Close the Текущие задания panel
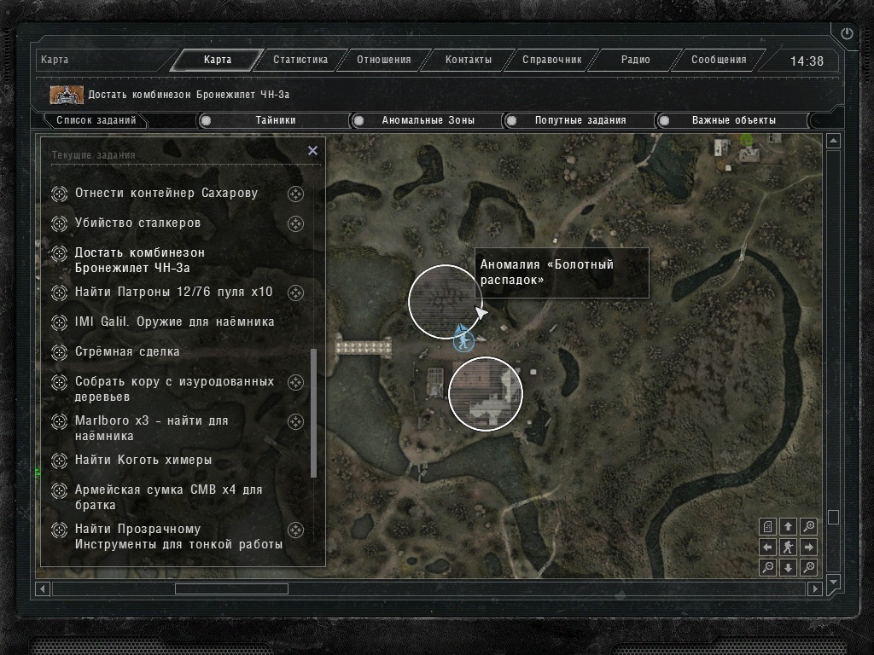This screenshot has width=874, height=655. (x=312, y=150)
